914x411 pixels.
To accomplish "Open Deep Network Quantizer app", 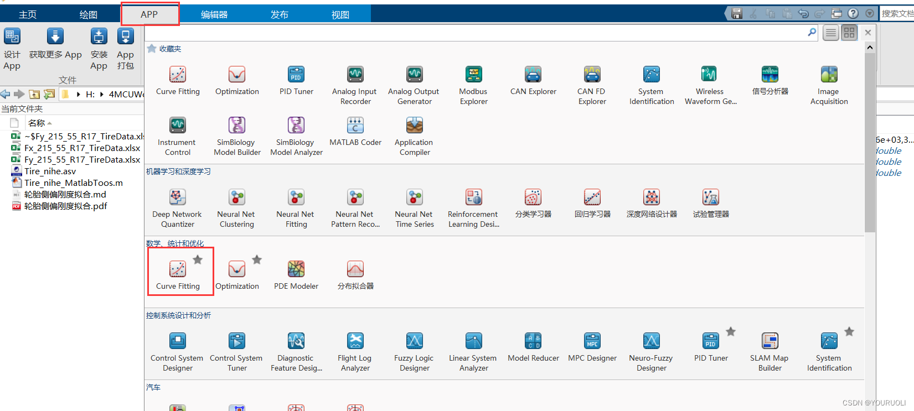I will [178, 209].
